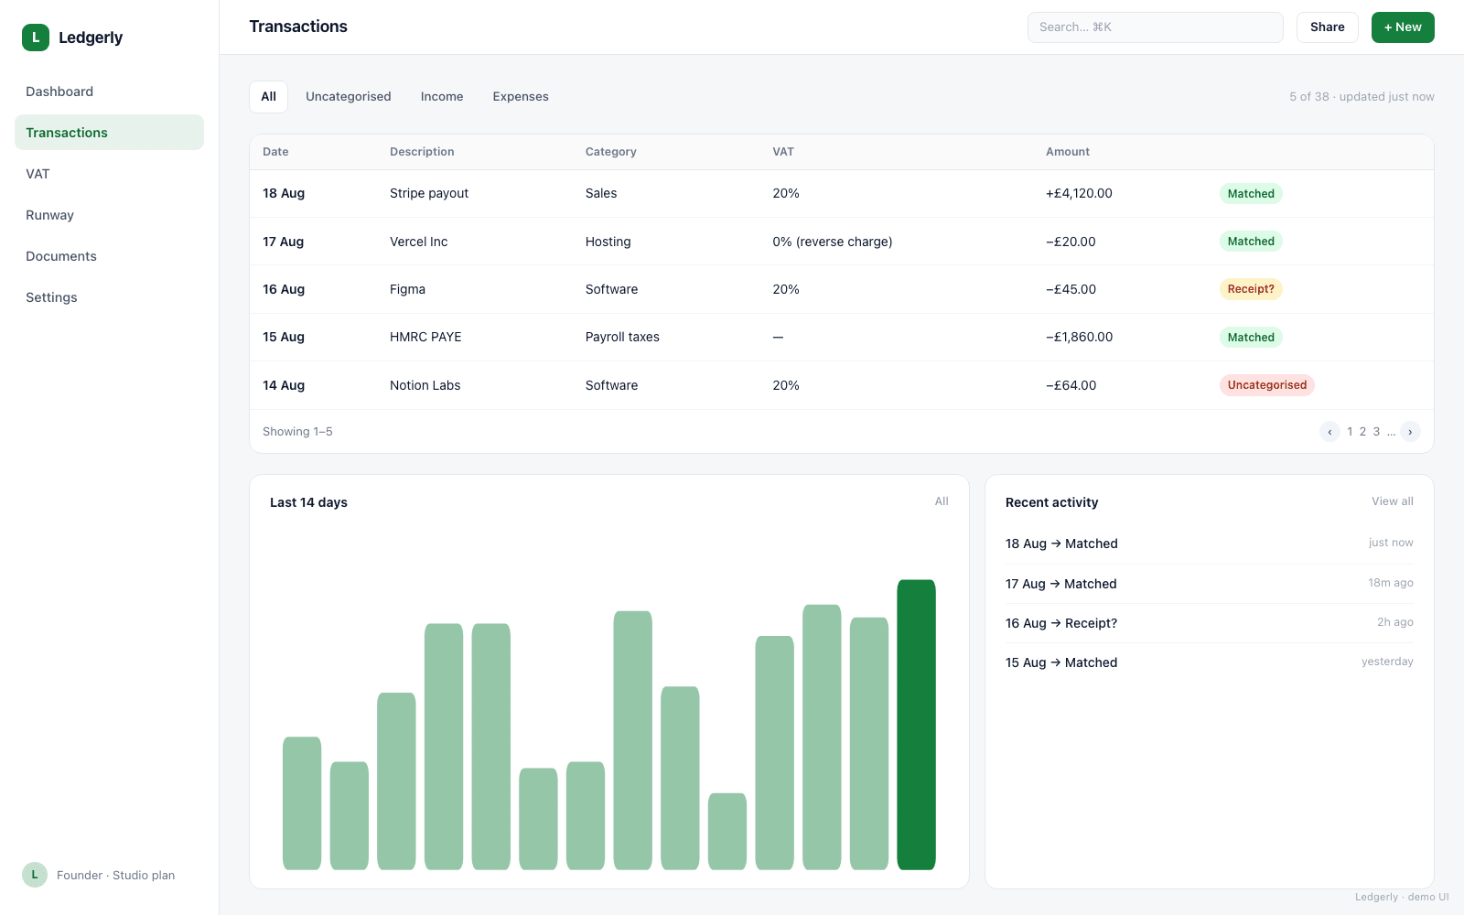The height and width of the screenshot is (915, 1464).
Task: Click the Amount column header
Action: (1068, 152)
